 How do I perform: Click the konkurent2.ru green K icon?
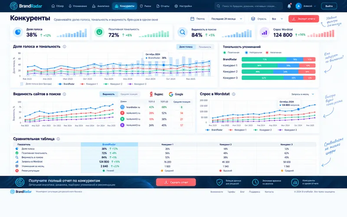coord(122,119)
